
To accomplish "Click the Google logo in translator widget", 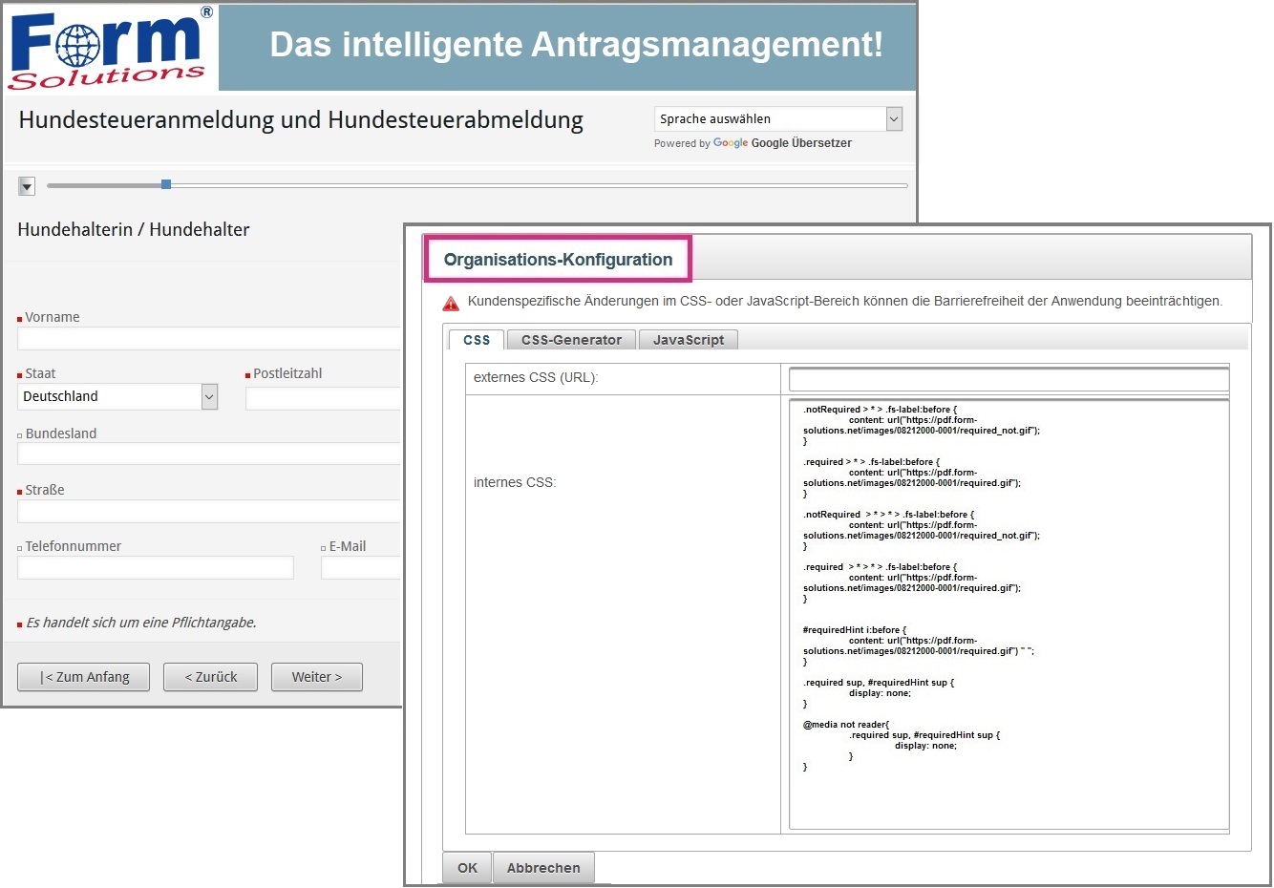I will click(x=731, y=143).
